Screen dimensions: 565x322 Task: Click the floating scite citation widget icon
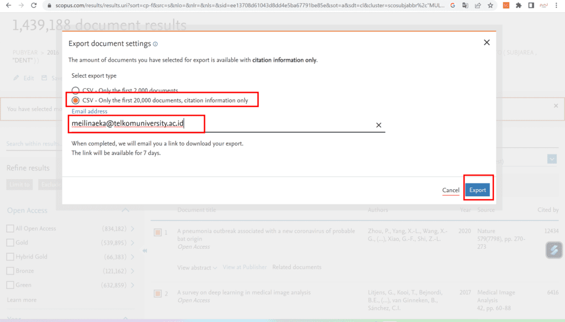[553, 250]
